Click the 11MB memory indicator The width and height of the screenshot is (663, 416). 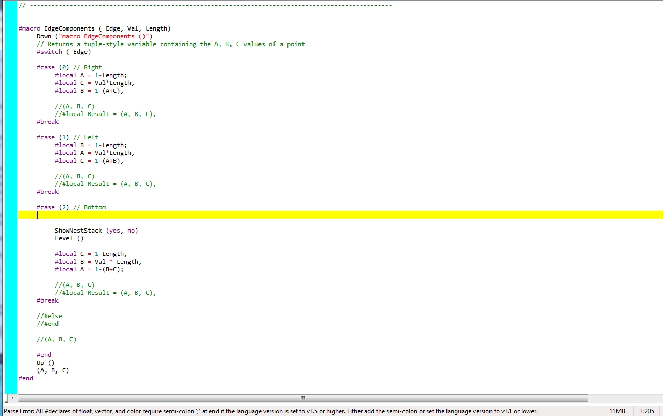(x=616, y=411)
